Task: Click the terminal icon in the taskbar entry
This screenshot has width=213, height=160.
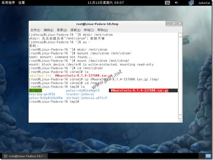Action: [x=6, y=156]
